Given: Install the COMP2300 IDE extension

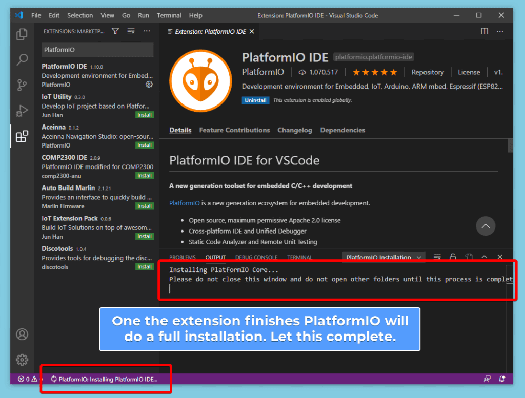Looking at the screenshot, I should 145,176.
